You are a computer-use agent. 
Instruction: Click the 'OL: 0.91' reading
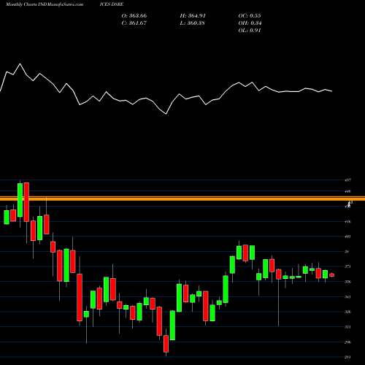tap(250, 31)
